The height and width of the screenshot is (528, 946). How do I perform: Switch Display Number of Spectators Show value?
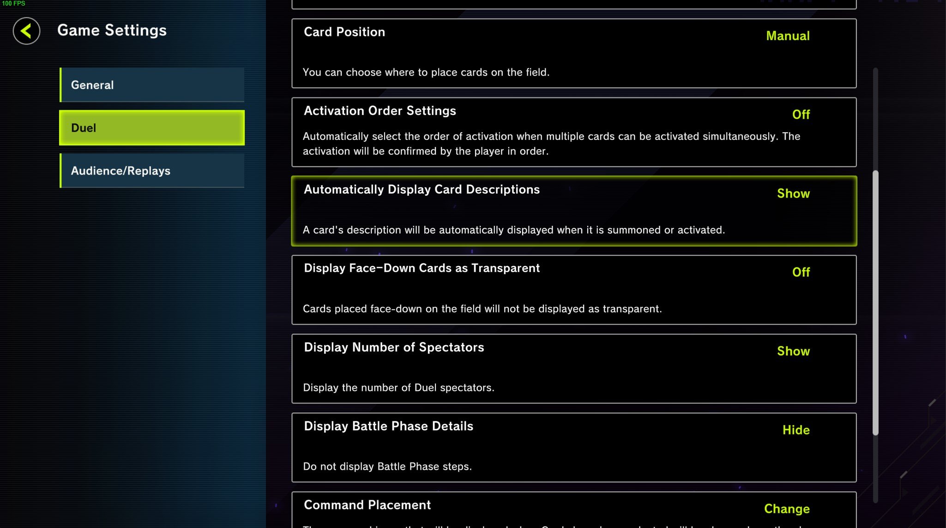pyautogui.click(x=793, y=351)
